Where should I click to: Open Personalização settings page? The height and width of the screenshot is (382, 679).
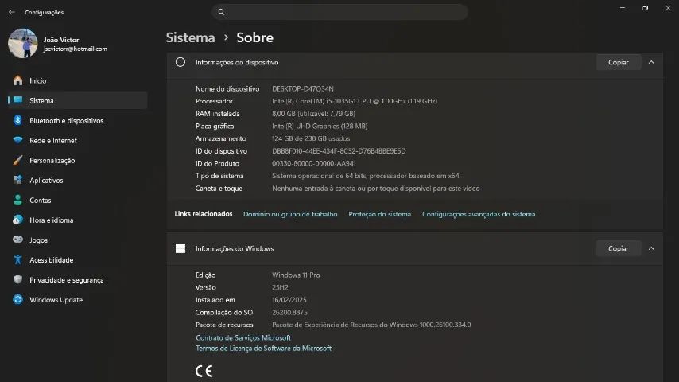coord(77,161)
